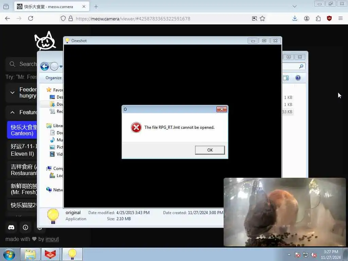Click the padlock site info icon

coord(71,18)
